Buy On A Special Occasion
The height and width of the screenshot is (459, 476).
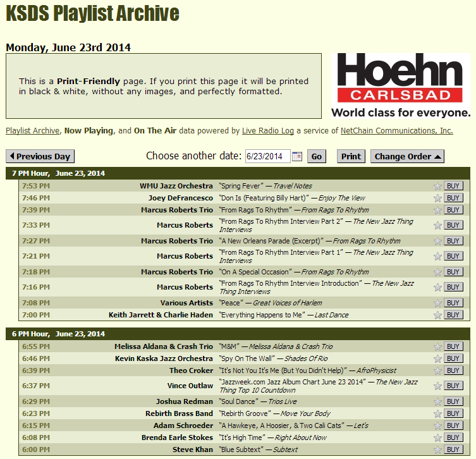pyautogui.click(x=453, y=272)
